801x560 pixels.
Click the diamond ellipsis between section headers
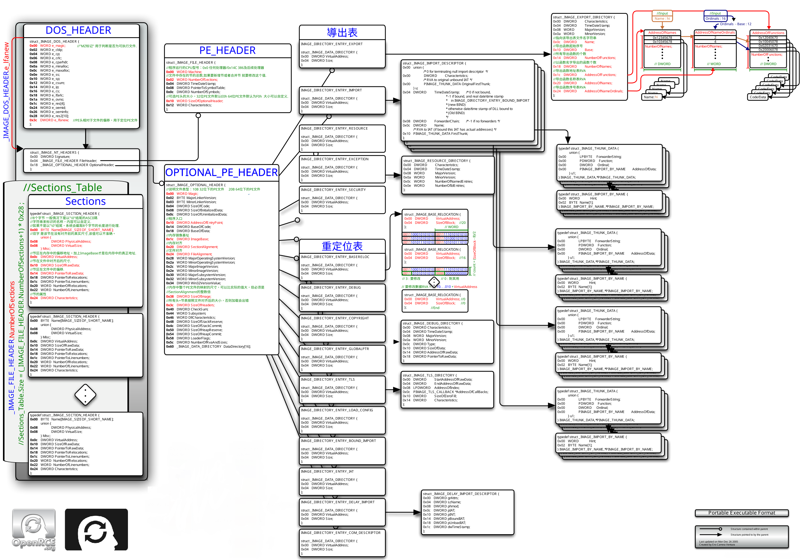point(85,395)
